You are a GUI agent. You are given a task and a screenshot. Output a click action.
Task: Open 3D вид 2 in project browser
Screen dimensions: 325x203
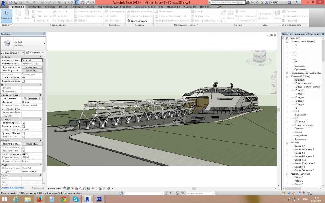tap(299, 90)
